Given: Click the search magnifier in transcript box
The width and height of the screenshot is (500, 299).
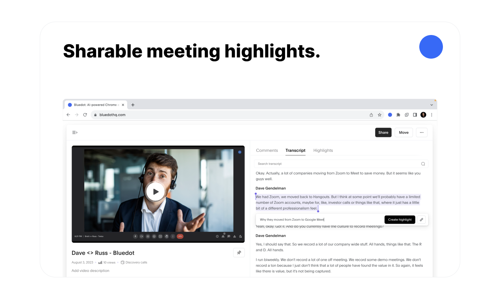Looking at the screenshot, I should click(x=423, y=164).
